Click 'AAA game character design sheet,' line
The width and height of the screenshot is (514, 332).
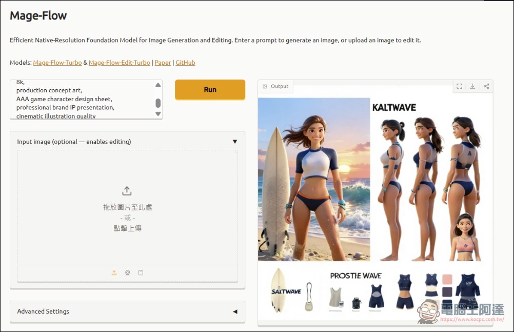pos(64,99)
